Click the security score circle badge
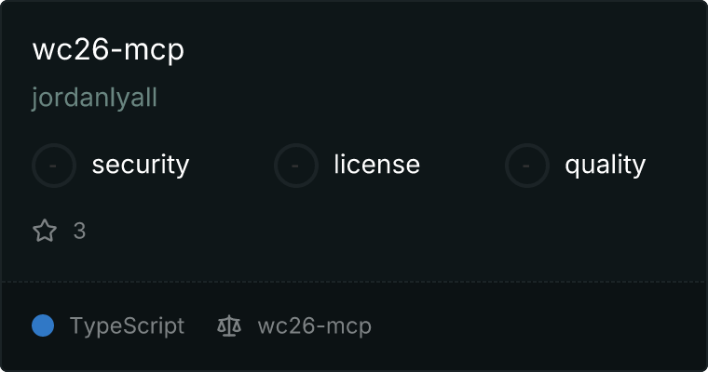This screenshot has height=372, width=708. (54, 166)
